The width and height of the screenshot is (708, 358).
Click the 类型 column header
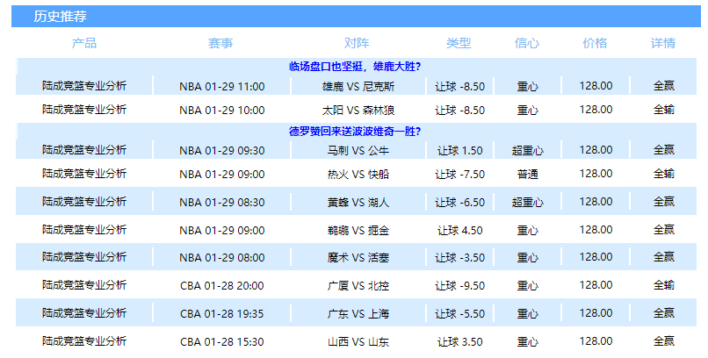[x=459, y=43]
